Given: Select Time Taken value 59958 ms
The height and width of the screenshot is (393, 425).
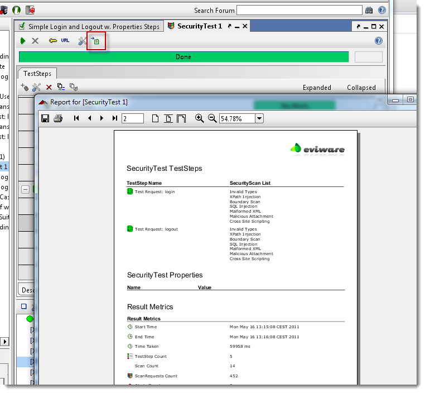Looking at the screenshot, I should point(240,346).
